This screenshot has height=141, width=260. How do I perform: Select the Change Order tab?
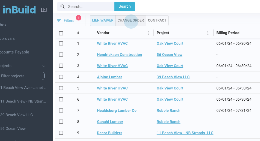pos(131,20)
